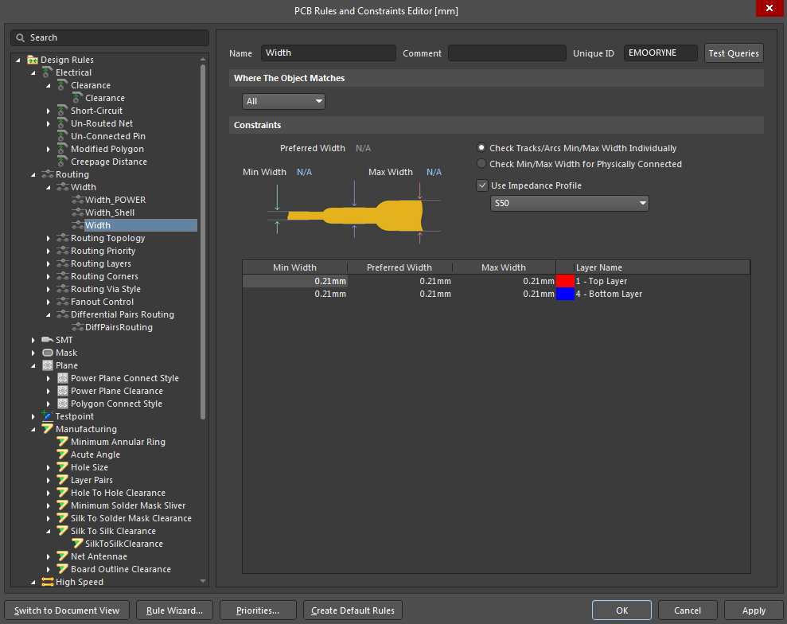
Task: Click the Rule Wizard button
Action: click(174, 610)
